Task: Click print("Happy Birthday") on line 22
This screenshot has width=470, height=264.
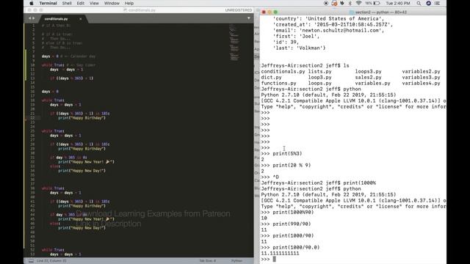Action: coord(82,118)
